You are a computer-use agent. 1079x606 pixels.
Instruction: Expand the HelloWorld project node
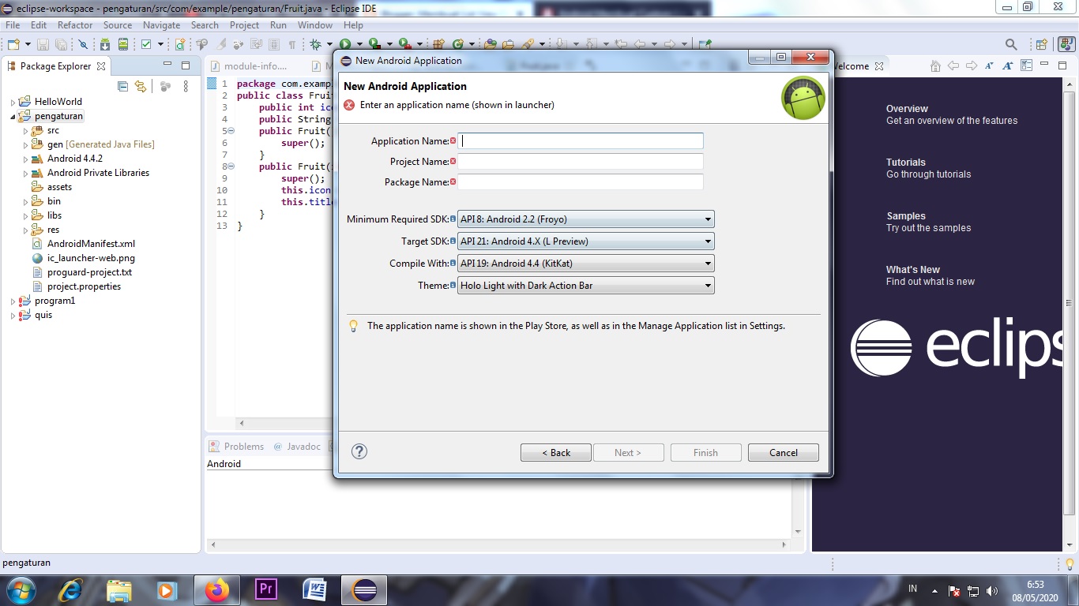click(x=13, y=103)
